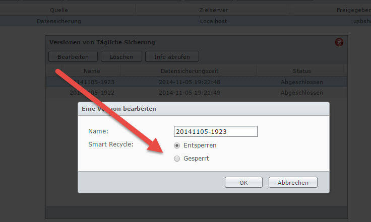Select version row 20141105-1923
This screenshot has height=222, width=371.
197,82
